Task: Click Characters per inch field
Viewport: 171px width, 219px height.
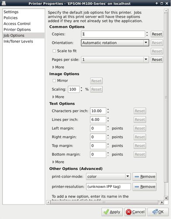Action: pos(98,111)
